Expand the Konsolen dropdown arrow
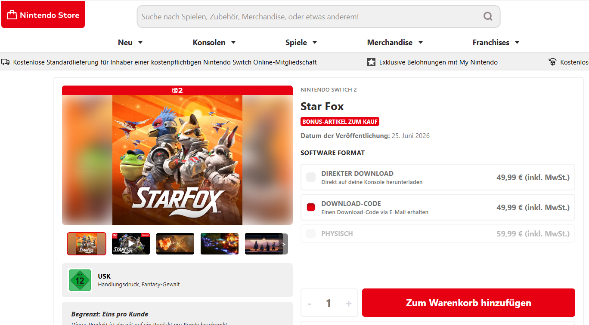Viewport: 589px width, 325px height. pos(233,43)
